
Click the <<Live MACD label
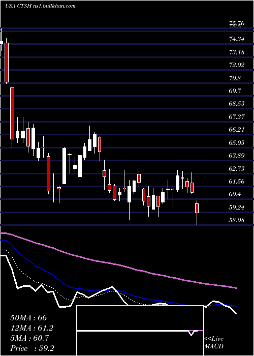pos(214,343)
